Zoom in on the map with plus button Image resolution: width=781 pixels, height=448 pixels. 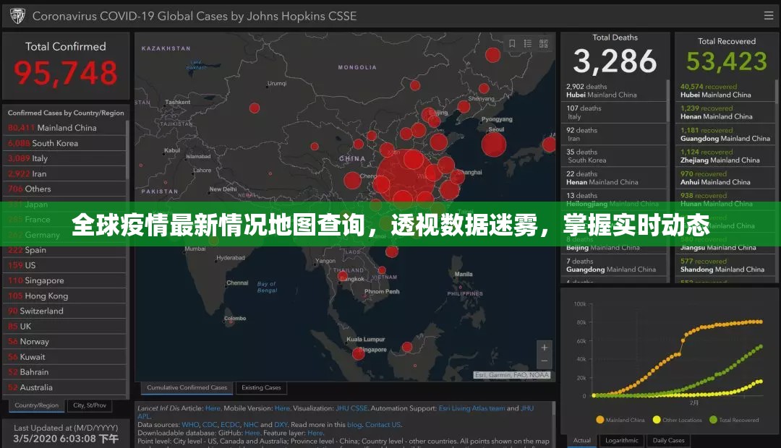click(545, 348)
